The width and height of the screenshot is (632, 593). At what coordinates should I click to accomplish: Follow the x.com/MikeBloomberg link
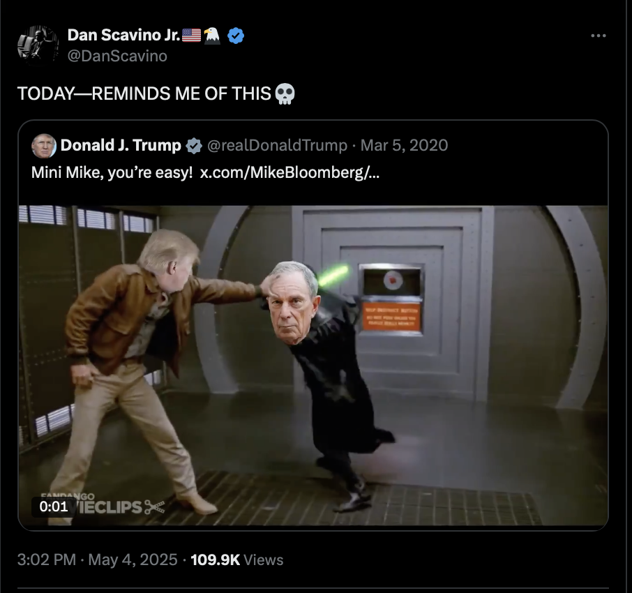pyautogui.click(x=289, y=172)
